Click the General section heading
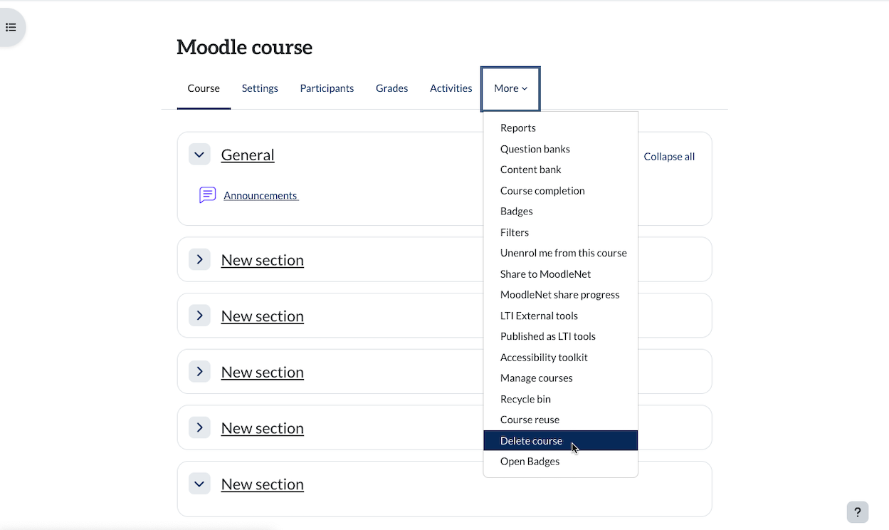This screenshot has height=530, width=889. pyautogui.click(x=248, y=155)
